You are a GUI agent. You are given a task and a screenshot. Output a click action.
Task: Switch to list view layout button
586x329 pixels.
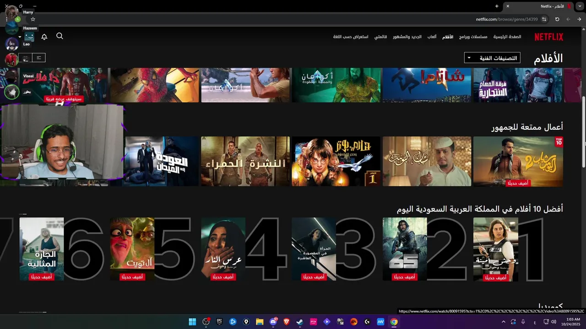pos(39,58)
